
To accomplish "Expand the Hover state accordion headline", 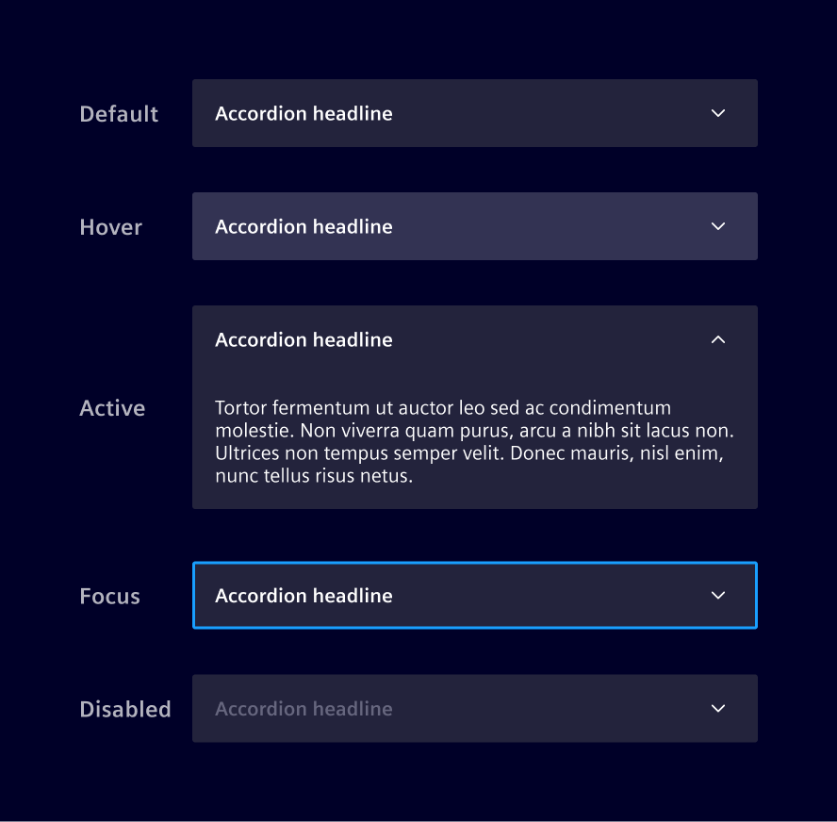I will 304,226.
